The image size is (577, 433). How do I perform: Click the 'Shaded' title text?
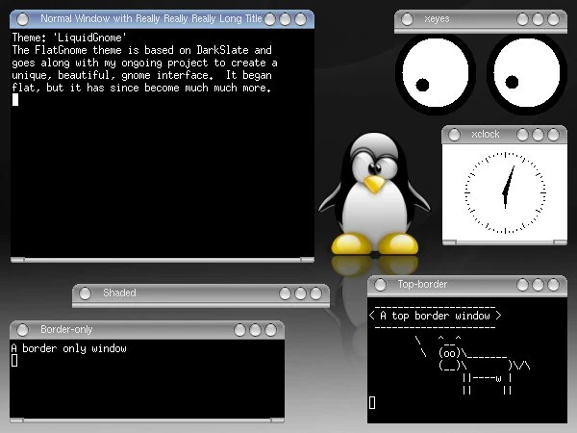click(x=119, y=293)
